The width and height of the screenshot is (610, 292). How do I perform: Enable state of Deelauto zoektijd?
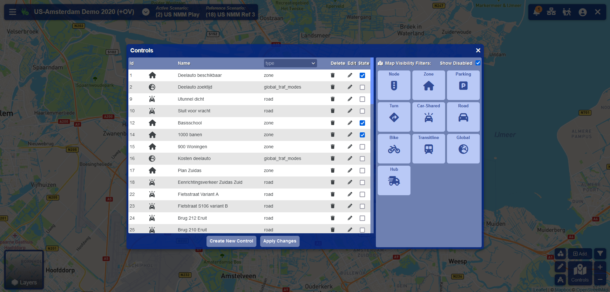(x=362, y=87)
